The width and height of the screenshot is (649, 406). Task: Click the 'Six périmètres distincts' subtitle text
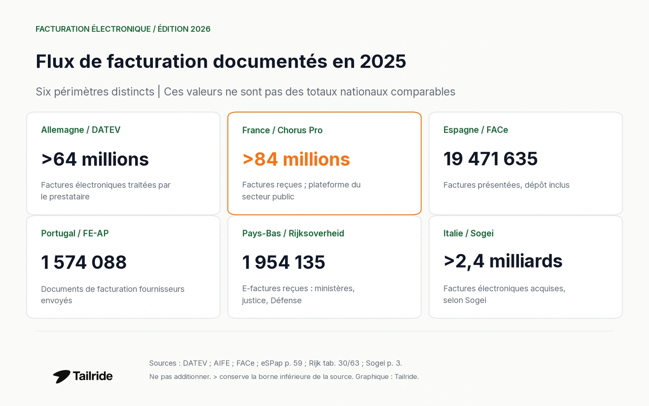[95, 92]
